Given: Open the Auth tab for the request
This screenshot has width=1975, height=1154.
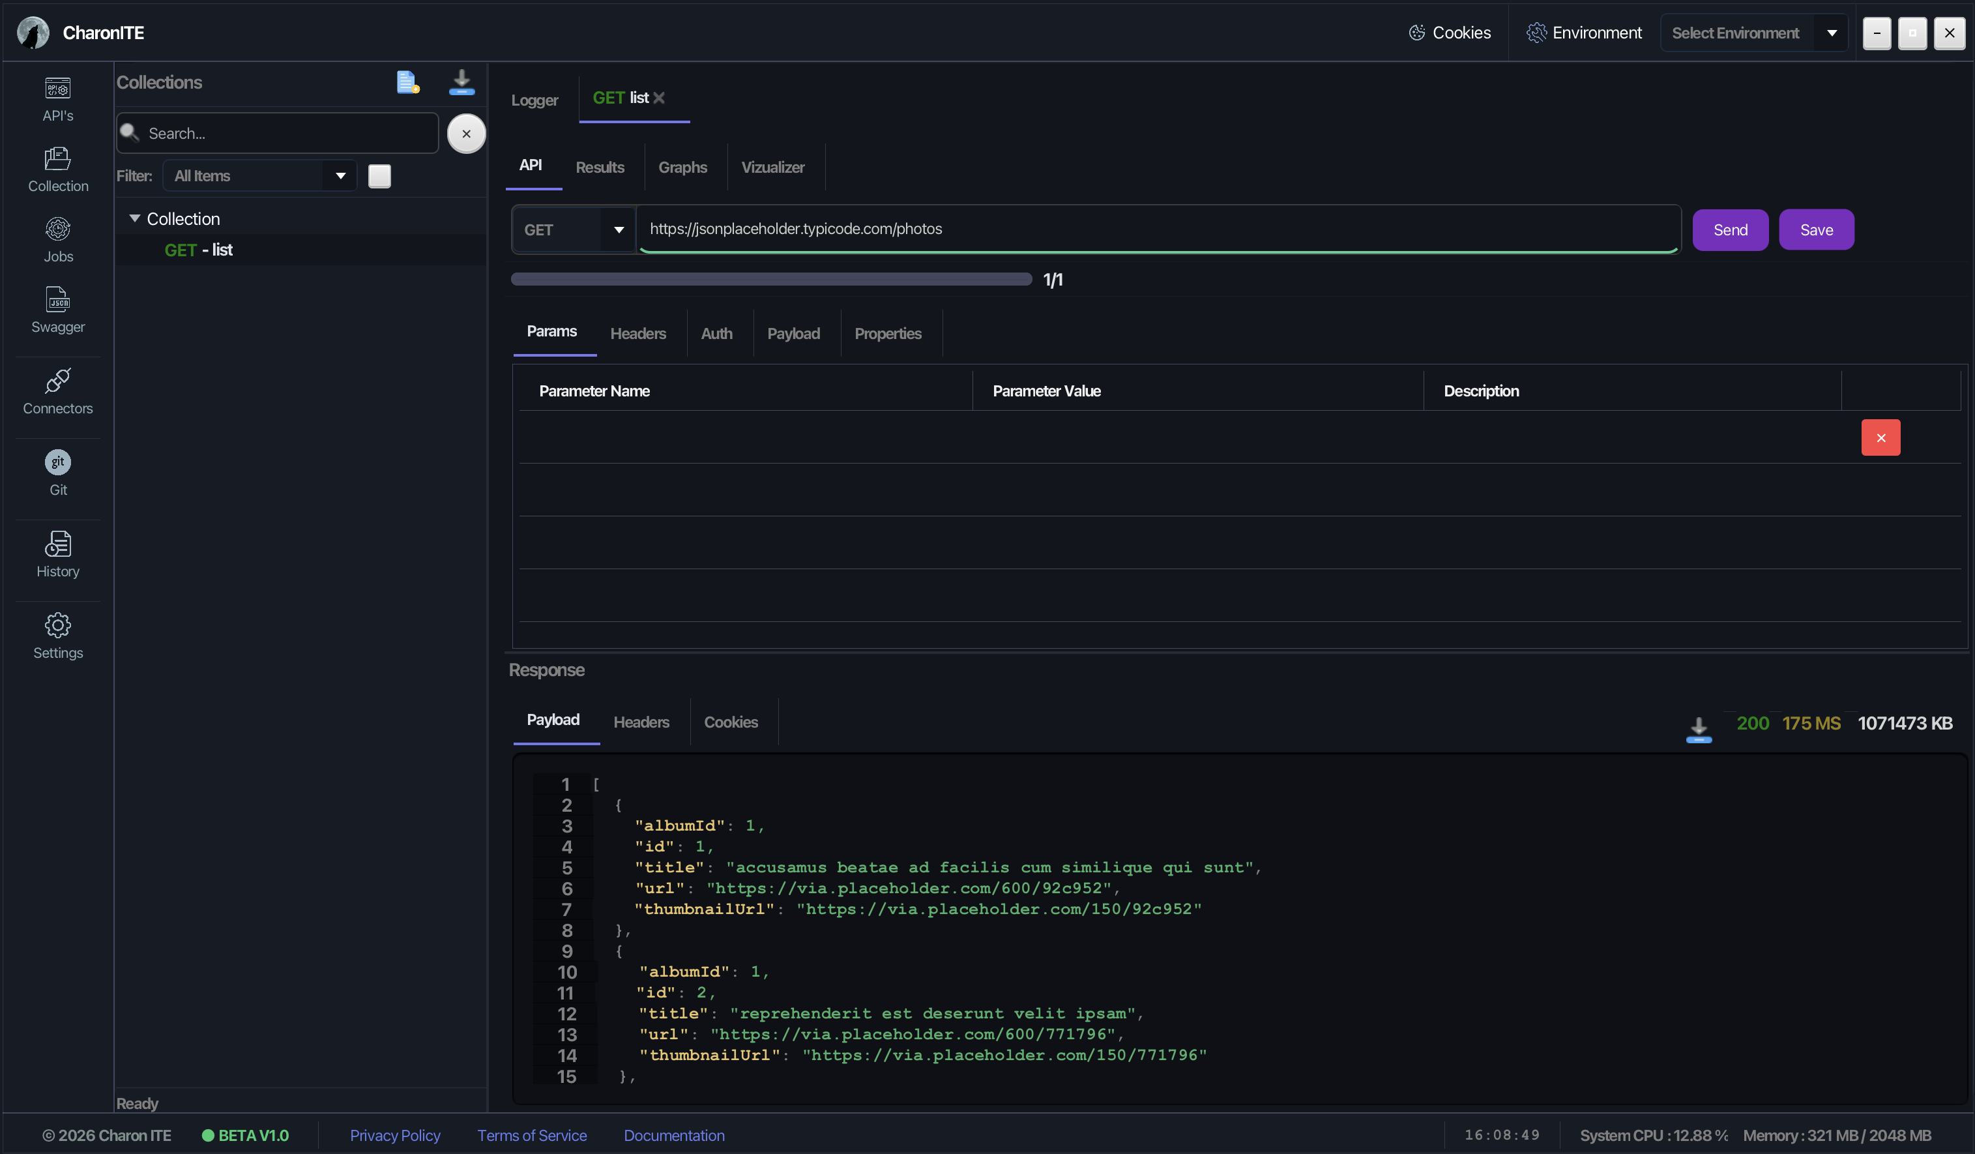Looking at the screenshot, I should (x=716, y=333).
